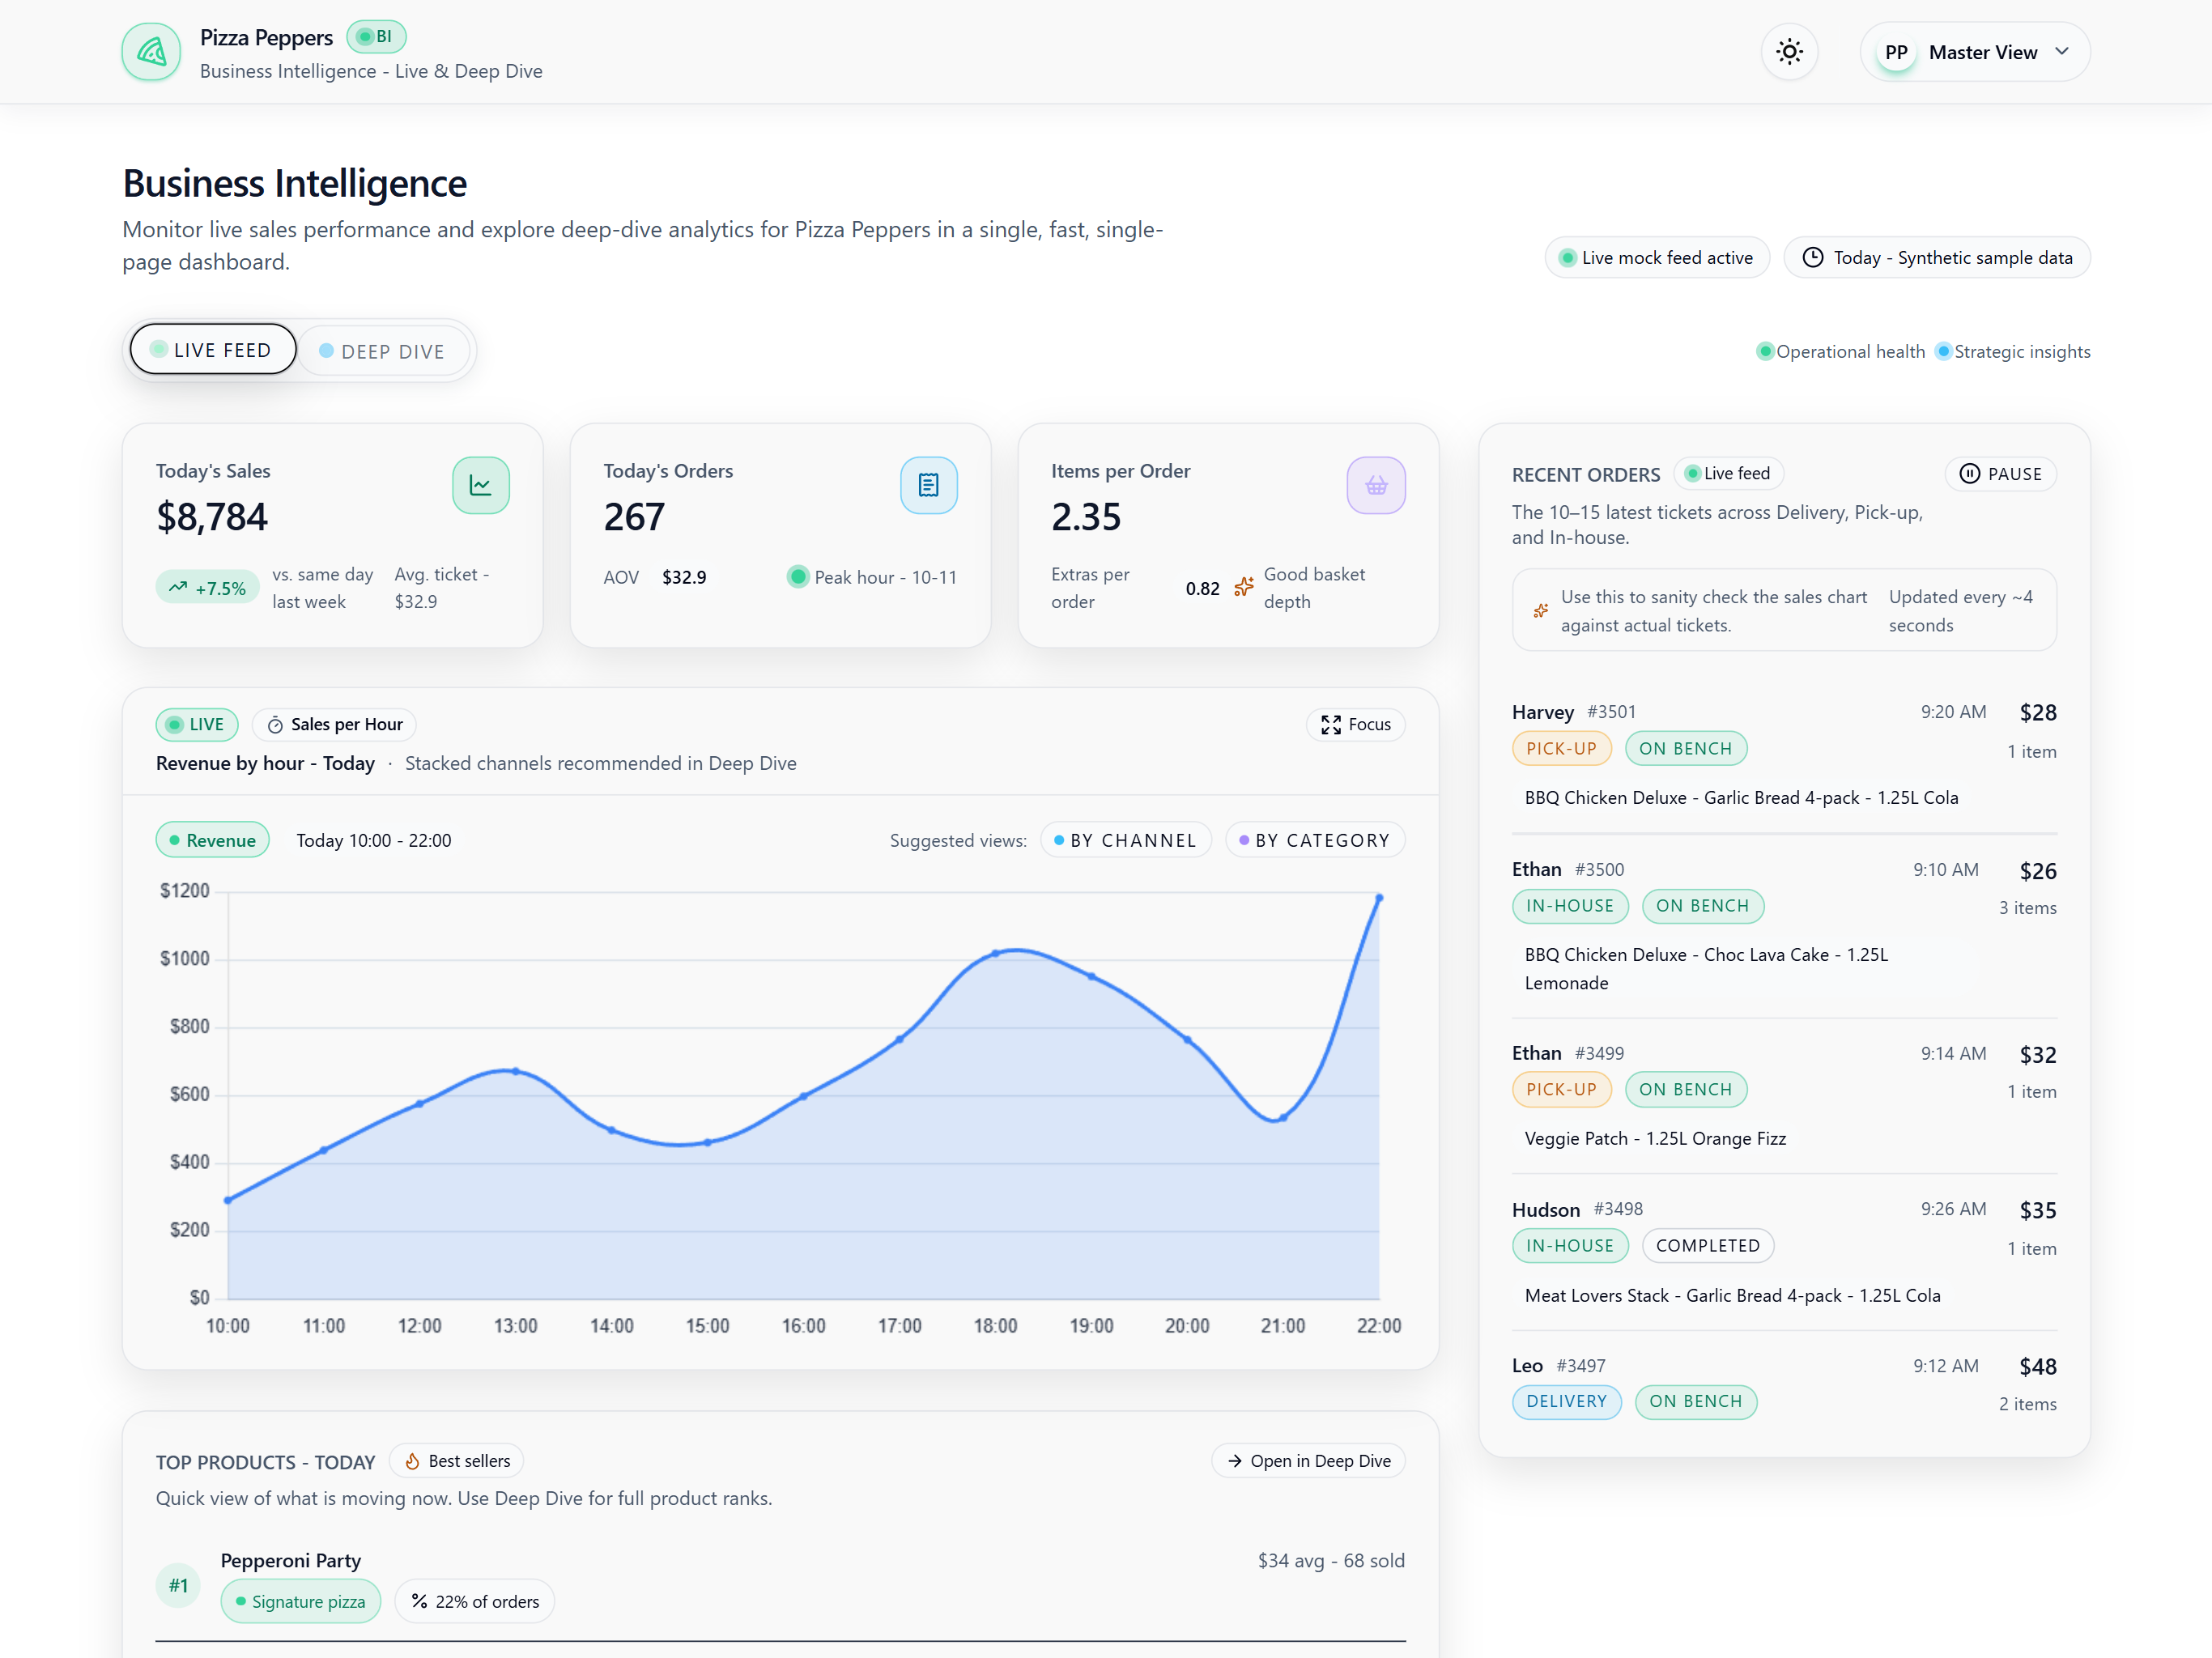Expand the chart with the Focus button
This screenshot has width=2212, height=1658.
coord(1355,724)
